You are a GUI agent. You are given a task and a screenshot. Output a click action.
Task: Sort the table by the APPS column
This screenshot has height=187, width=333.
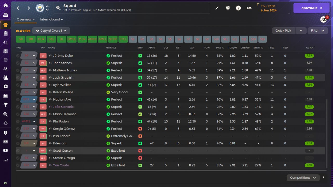[152, 48]
